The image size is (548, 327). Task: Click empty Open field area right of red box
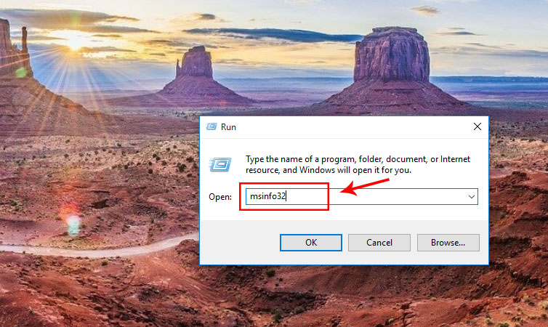click(397, 197)
